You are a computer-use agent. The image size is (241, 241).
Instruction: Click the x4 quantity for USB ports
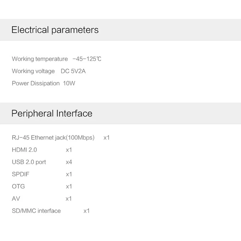click(x=69, y=162)
